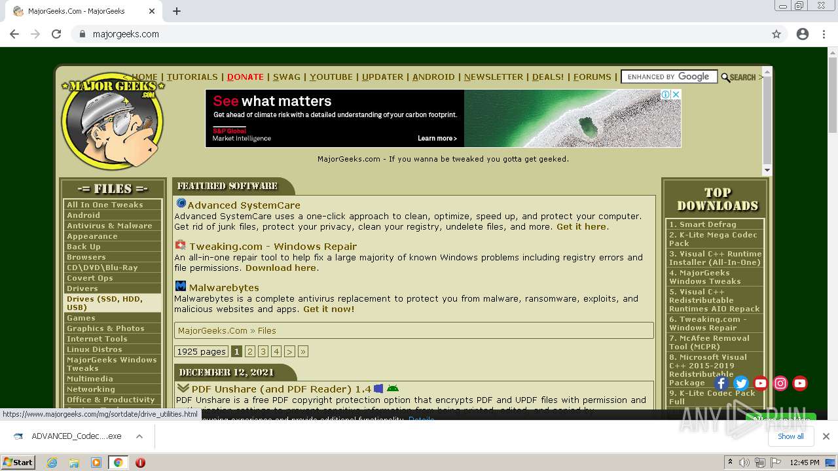The width and height of the screenshot is (838, 471).
Task: Reload the MajorGeeks page
Action: pos(56,34)
